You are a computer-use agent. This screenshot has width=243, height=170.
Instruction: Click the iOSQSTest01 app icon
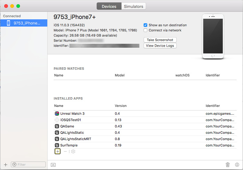[x=57, y=120]
